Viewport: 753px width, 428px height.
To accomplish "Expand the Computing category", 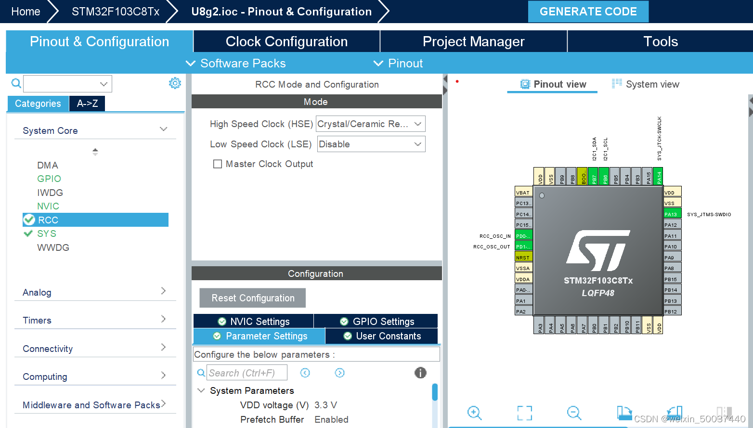I will pos(163,375).
